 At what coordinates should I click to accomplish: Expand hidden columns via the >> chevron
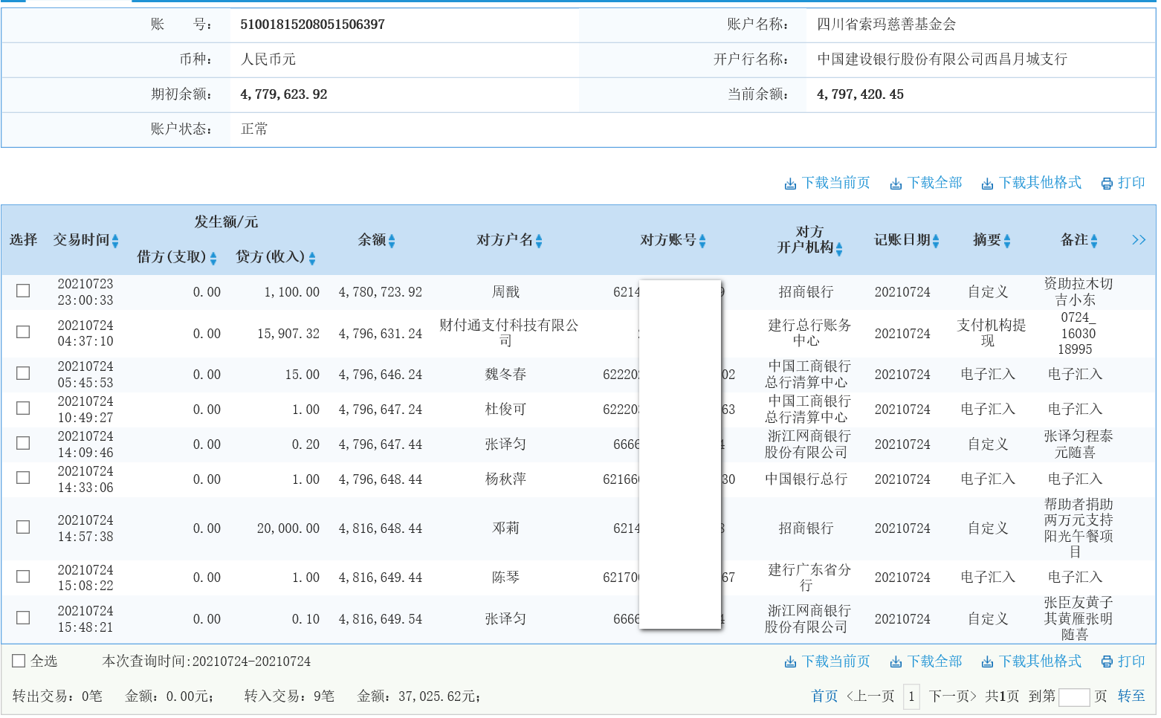1138,239
